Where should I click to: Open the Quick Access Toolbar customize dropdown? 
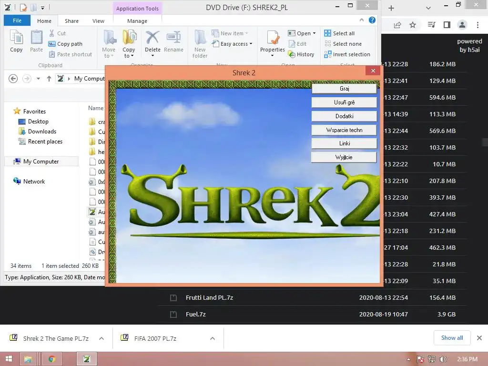click(x=42, y=8)
